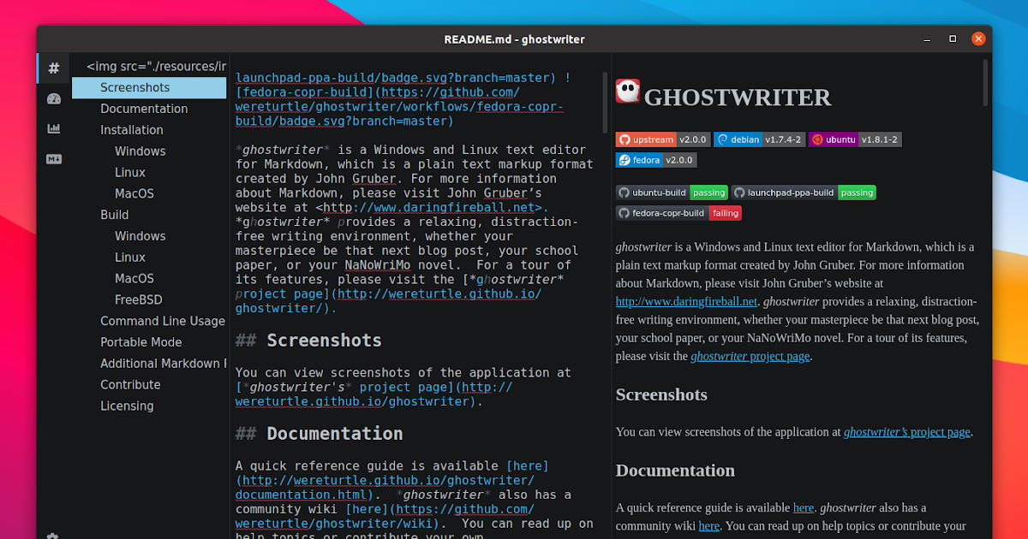Click the Screenshots heading in preview
This screenshot has height=539, width=1028.
pos(661,394)
